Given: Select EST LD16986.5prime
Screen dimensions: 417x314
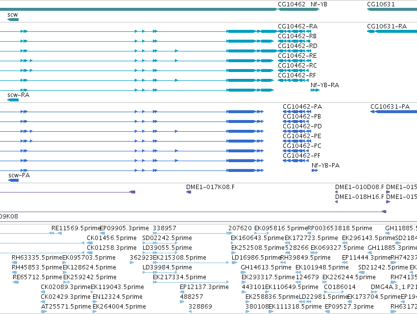Looking at the screenshot, I should tap(256, 258).
